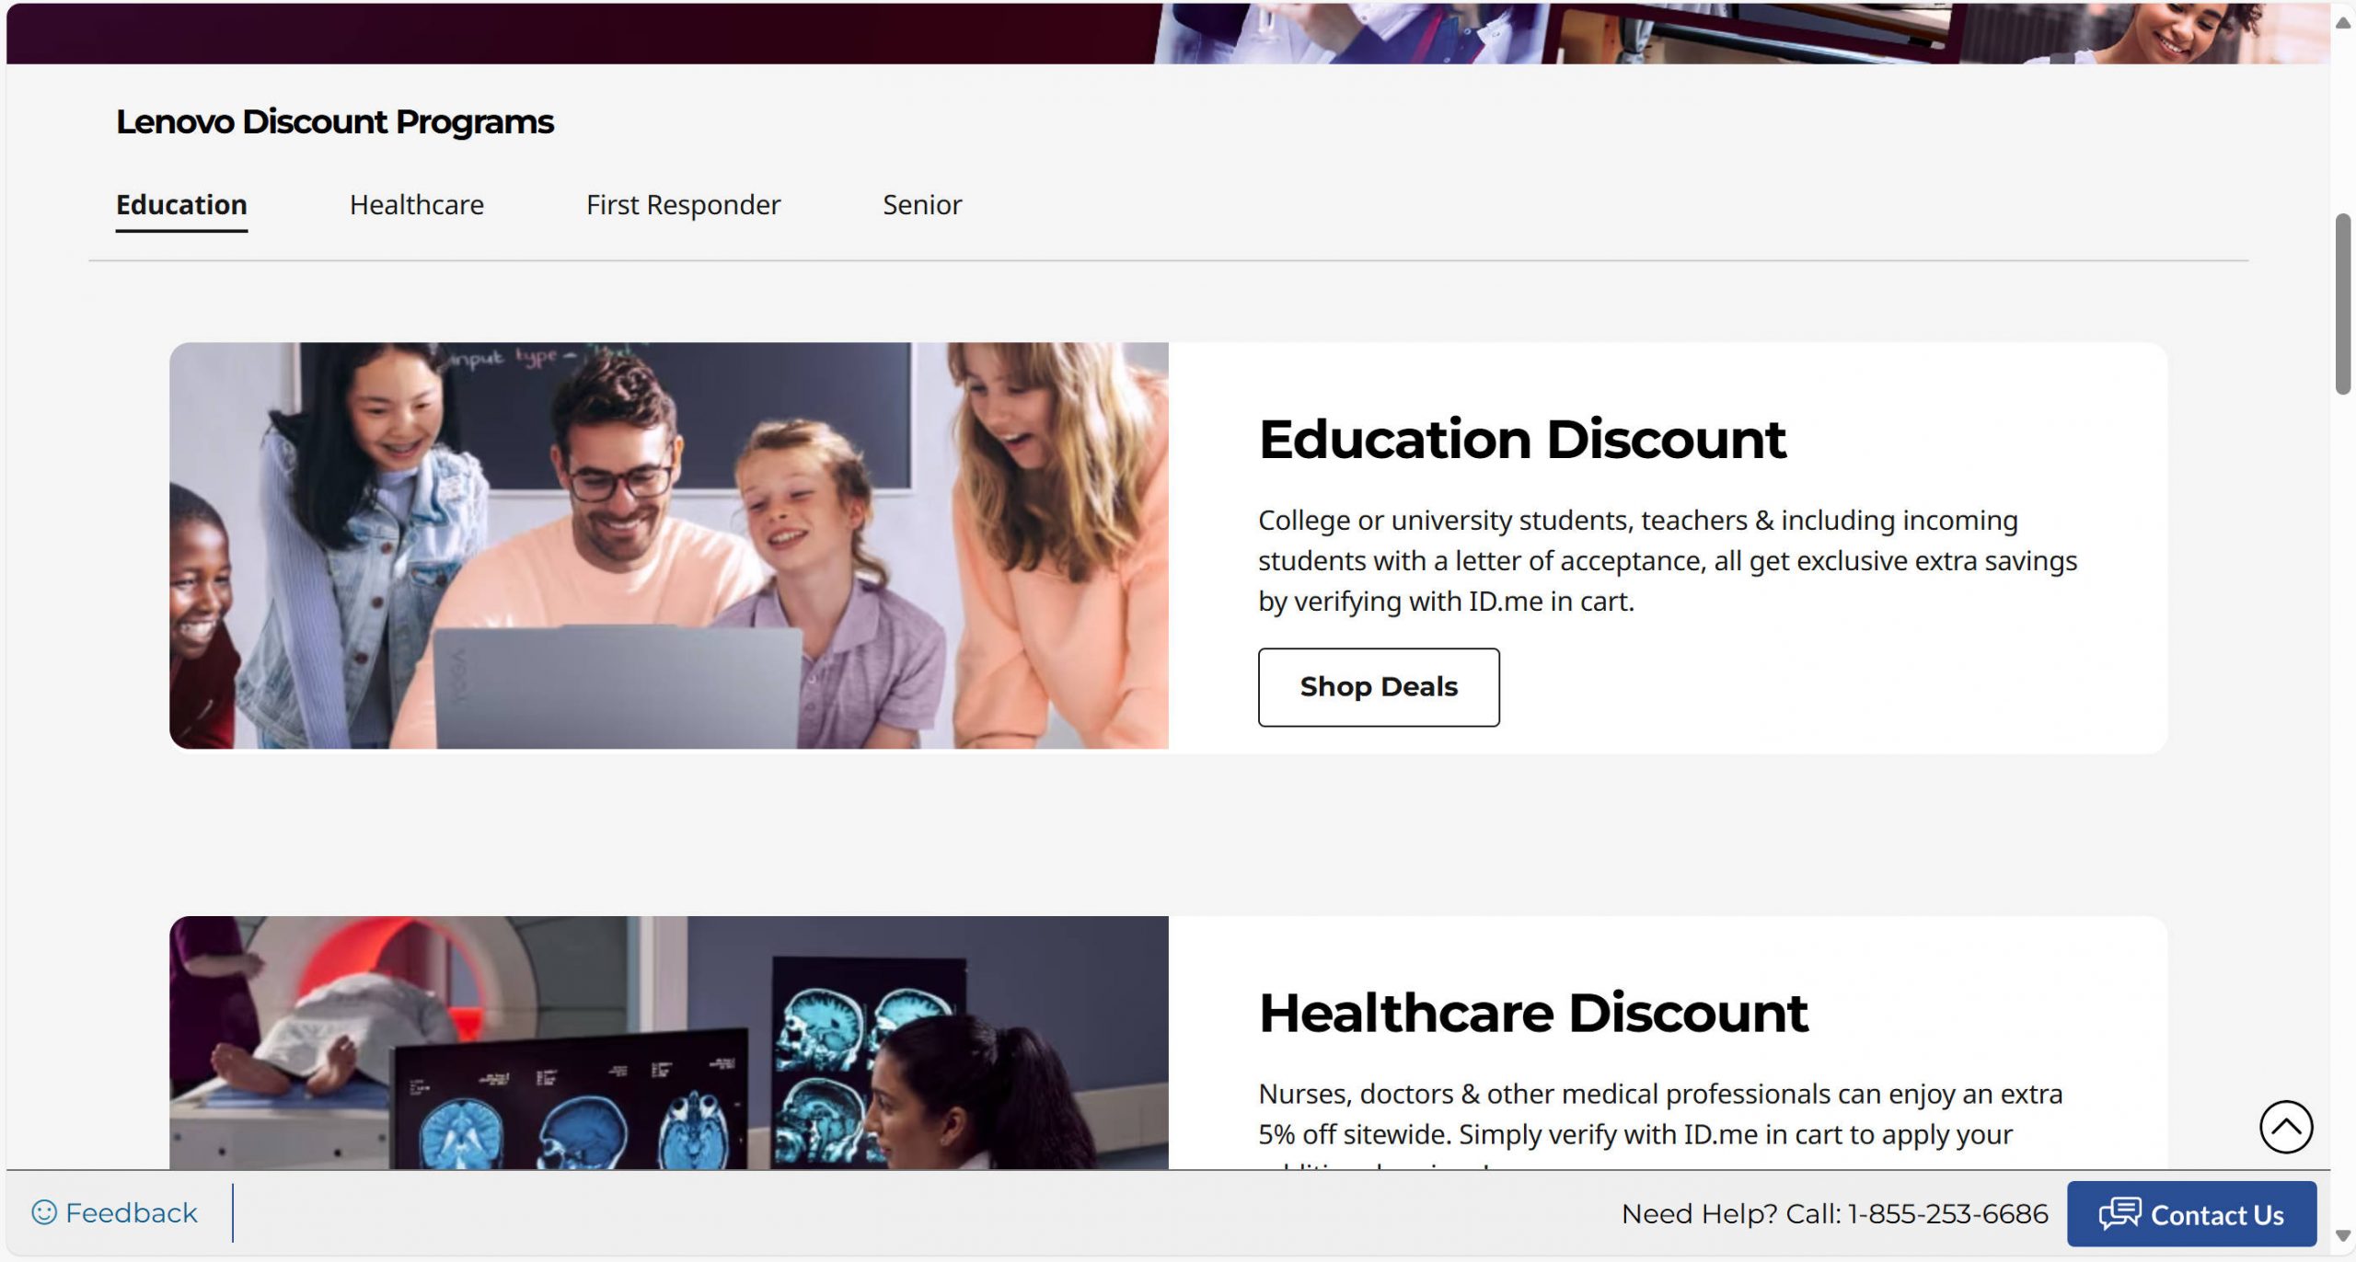Click the top hero banner image

(x=1169, y=33)
